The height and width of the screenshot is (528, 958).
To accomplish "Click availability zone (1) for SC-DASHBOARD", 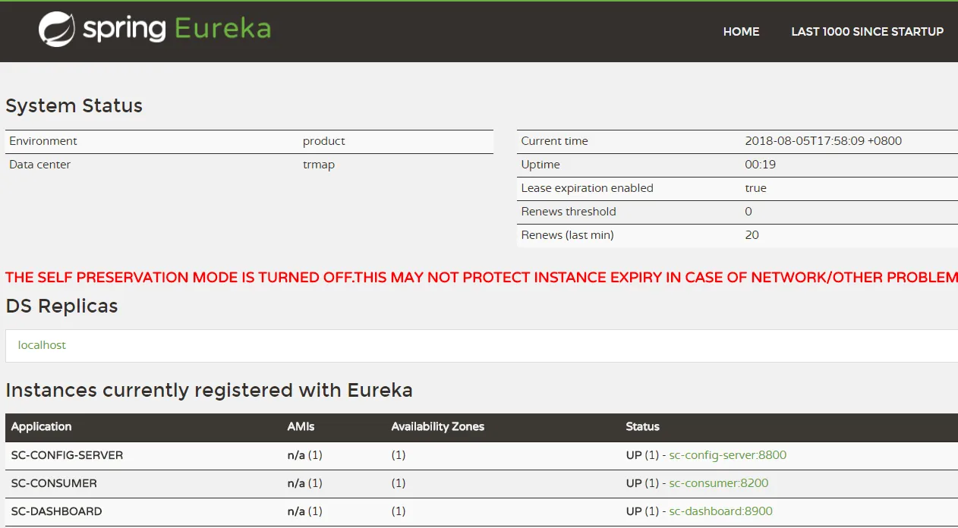I will pyautogui.click(x=399, y=511).
